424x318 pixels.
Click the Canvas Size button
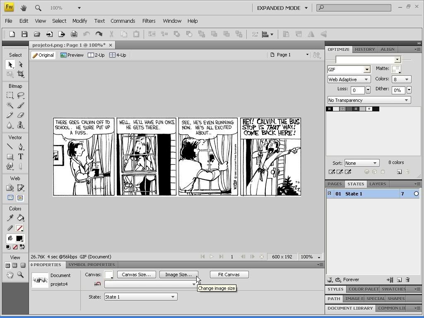[136, 275]
